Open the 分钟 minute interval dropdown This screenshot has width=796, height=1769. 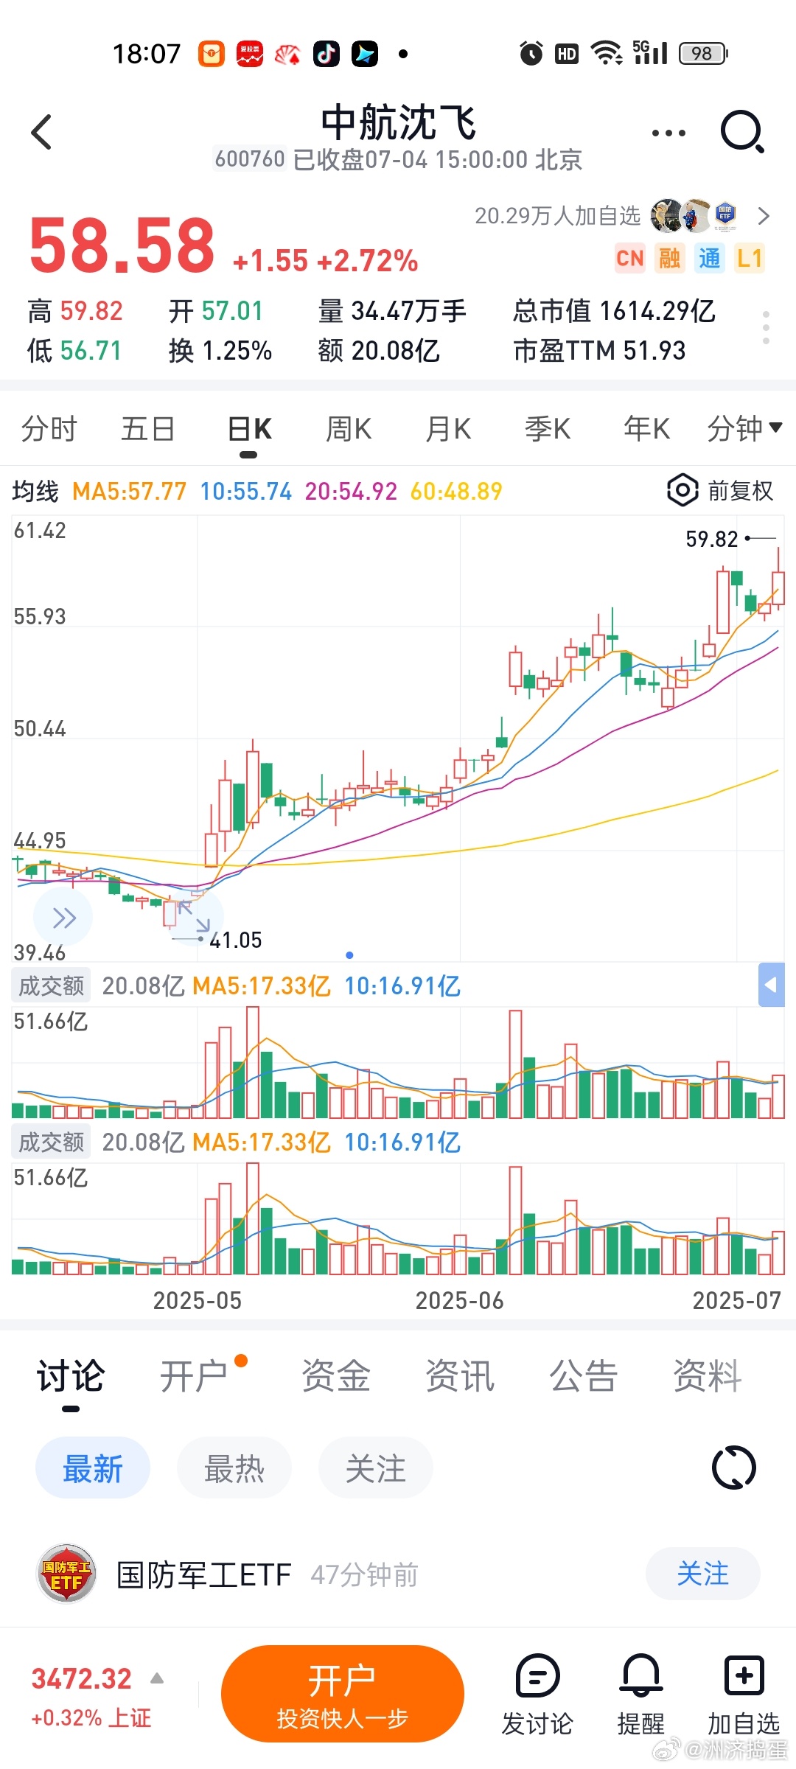[x=744, y=429]
